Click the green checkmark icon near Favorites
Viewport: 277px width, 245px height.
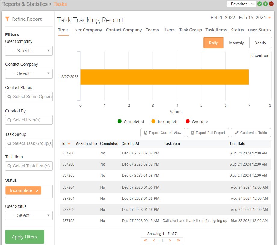pyautogui.click(x=260, y=4)
